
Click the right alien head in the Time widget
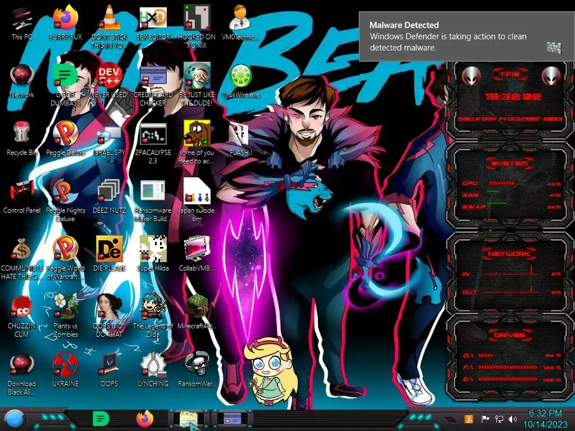pos(551,76)
